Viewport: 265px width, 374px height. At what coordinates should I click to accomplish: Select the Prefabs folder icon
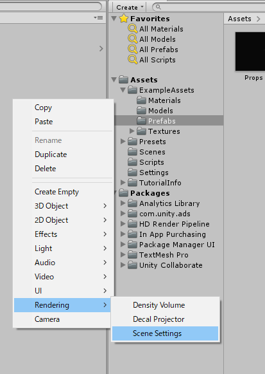click(x=141, y=120)
